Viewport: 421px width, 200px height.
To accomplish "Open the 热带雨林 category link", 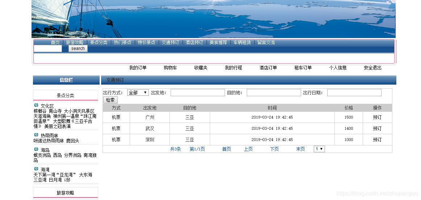I will point(49,136).
